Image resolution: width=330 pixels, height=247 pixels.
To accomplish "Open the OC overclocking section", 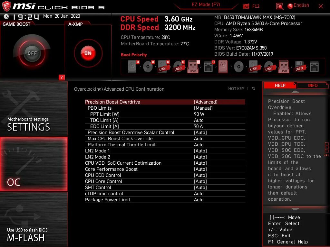I will click(34, 164).
